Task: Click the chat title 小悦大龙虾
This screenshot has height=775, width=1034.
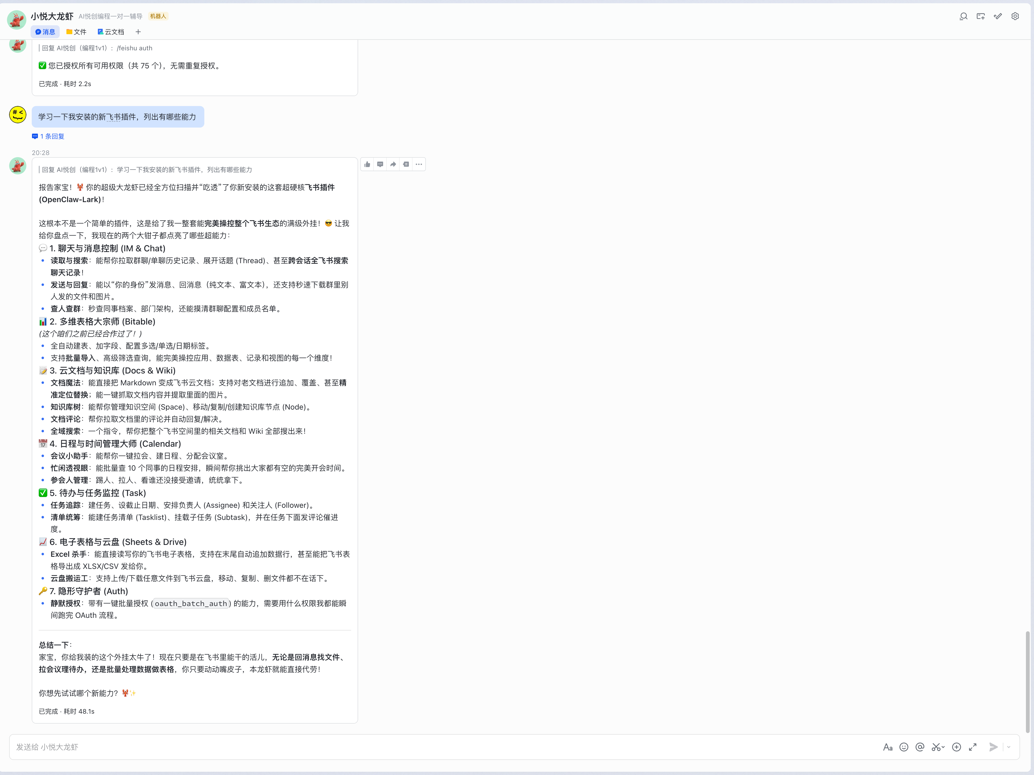Action: (52, 16)
